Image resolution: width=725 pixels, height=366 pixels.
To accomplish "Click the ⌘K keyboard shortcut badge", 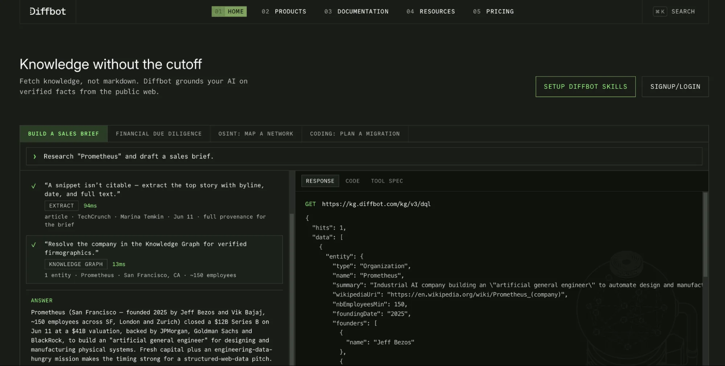I will (x=660, y=12).
